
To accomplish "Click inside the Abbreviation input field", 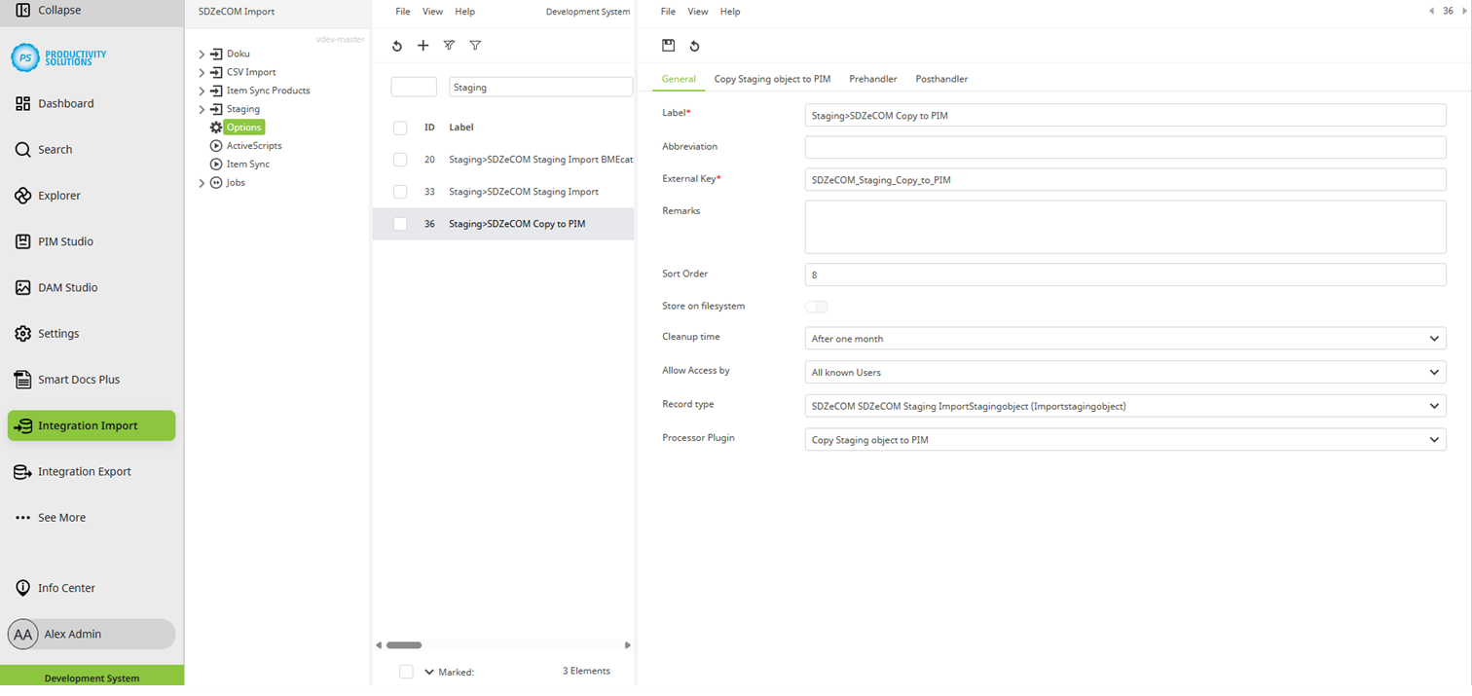I will point(1124,146).
